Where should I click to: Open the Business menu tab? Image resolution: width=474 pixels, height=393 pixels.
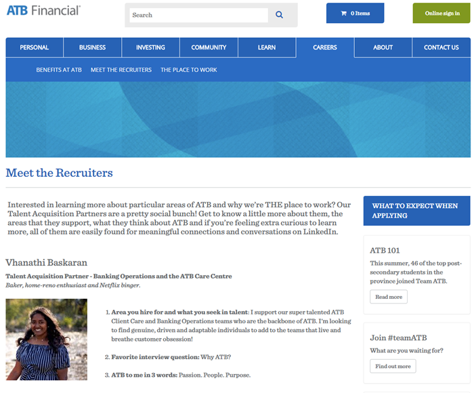click(92, 47)
